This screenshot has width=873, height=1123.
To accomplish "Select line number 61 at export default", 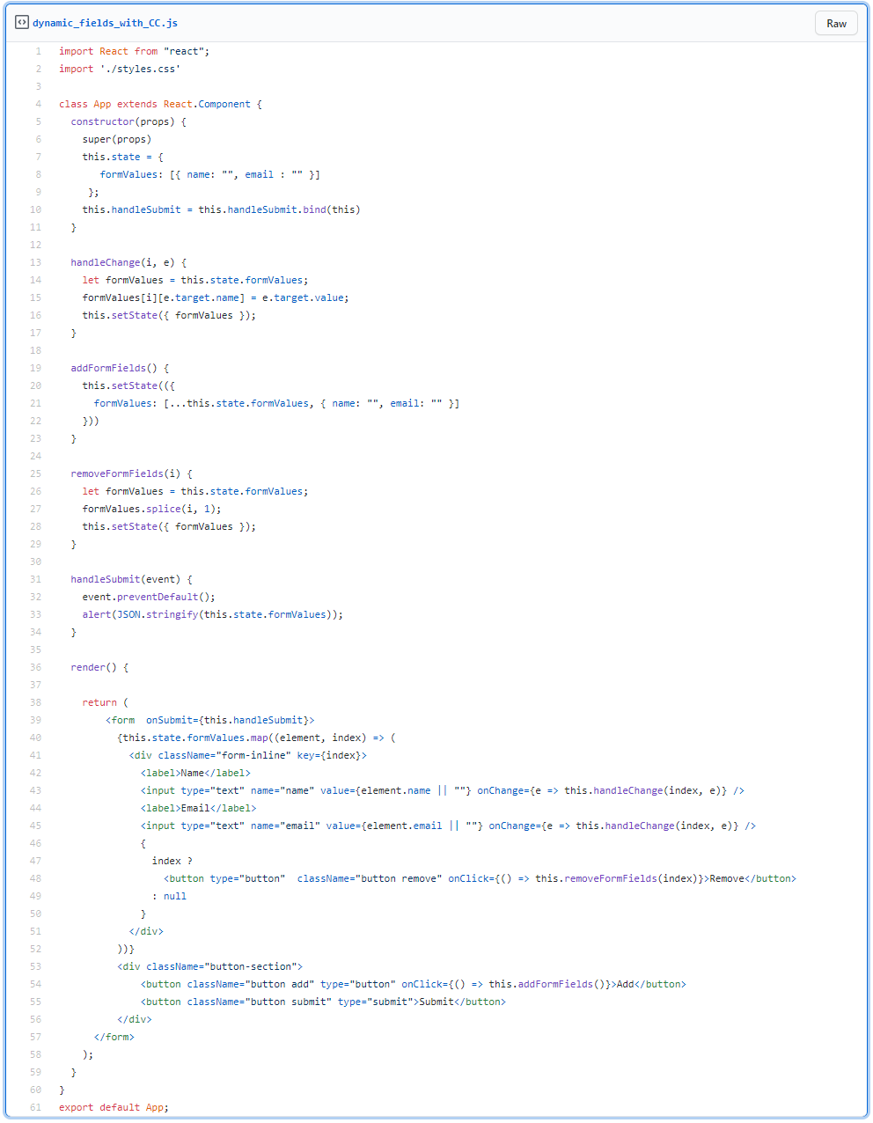I will tap(36, 1107).
